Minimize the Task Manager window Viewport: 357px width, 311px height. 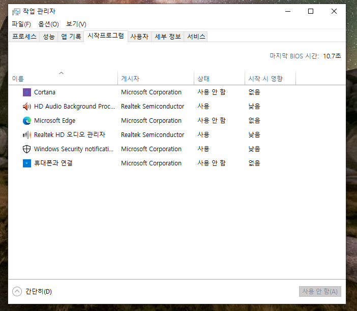click(x=288, y=11)
